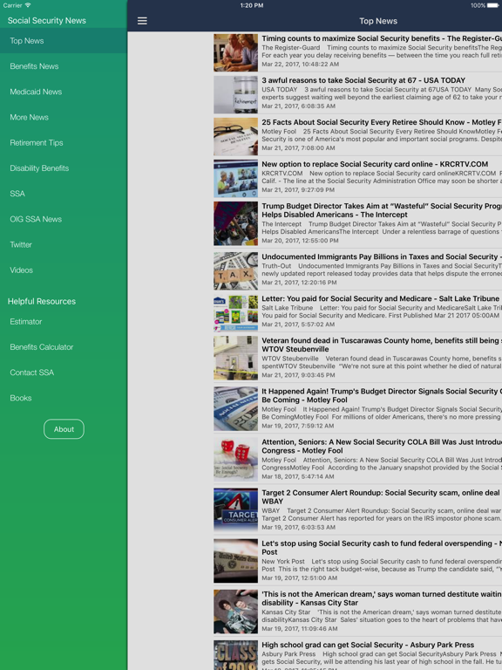Tap retirement jar thumbnail for 3 awful reasons
502x670 pixels.
[x=235, y=94]
